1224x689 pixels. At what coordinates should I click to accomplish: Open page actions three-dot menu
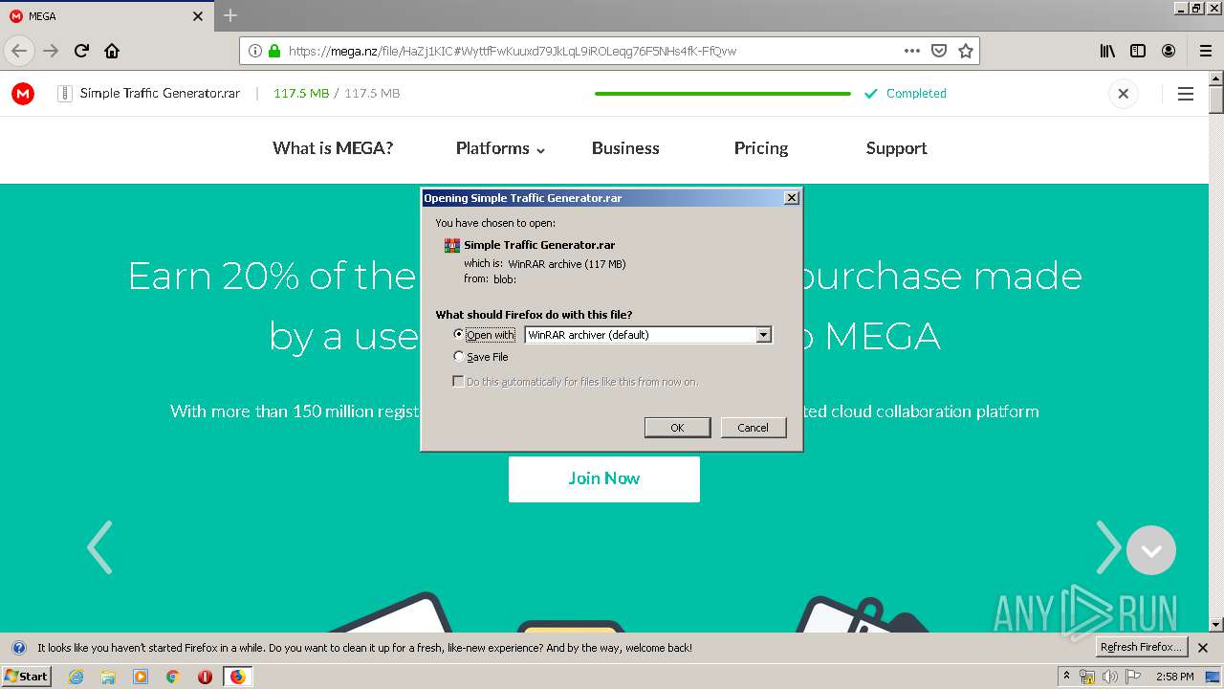pyautogui.click(x=912, y=51)
